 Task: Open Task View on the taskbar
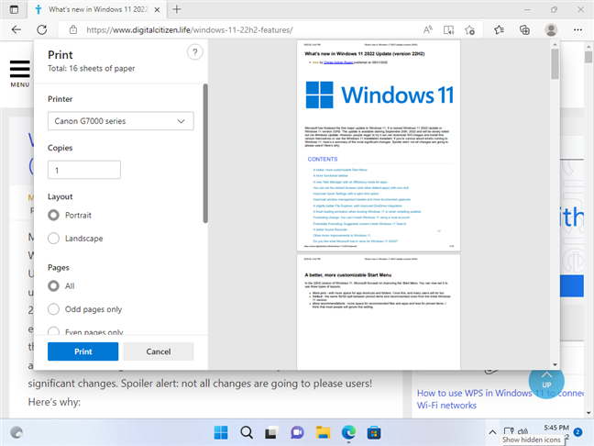[x=271, y=432]
